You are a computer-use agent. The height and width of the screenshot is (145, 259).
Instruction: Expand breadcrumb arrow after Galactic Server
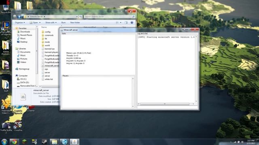44,17
